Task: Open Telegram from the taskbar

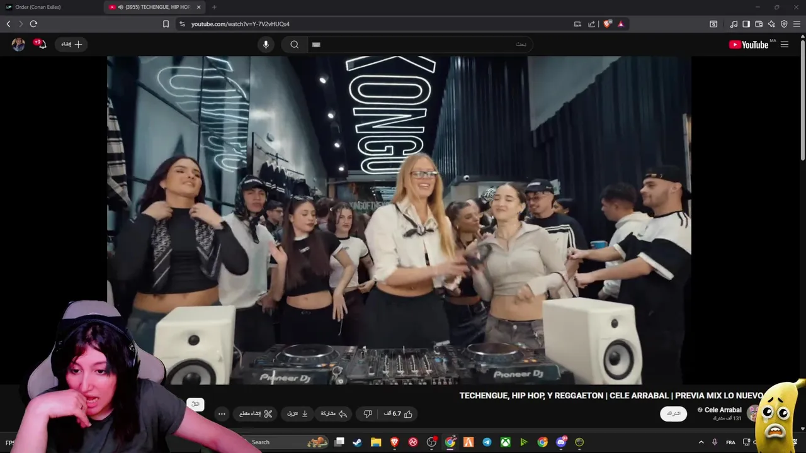Action: point(487,442)
